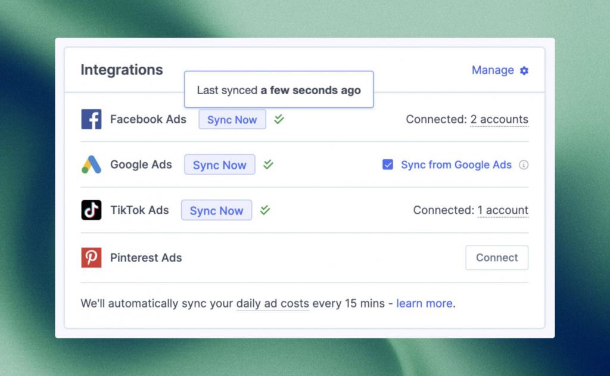Click the underlined daily ad costs text

(272, 303)
